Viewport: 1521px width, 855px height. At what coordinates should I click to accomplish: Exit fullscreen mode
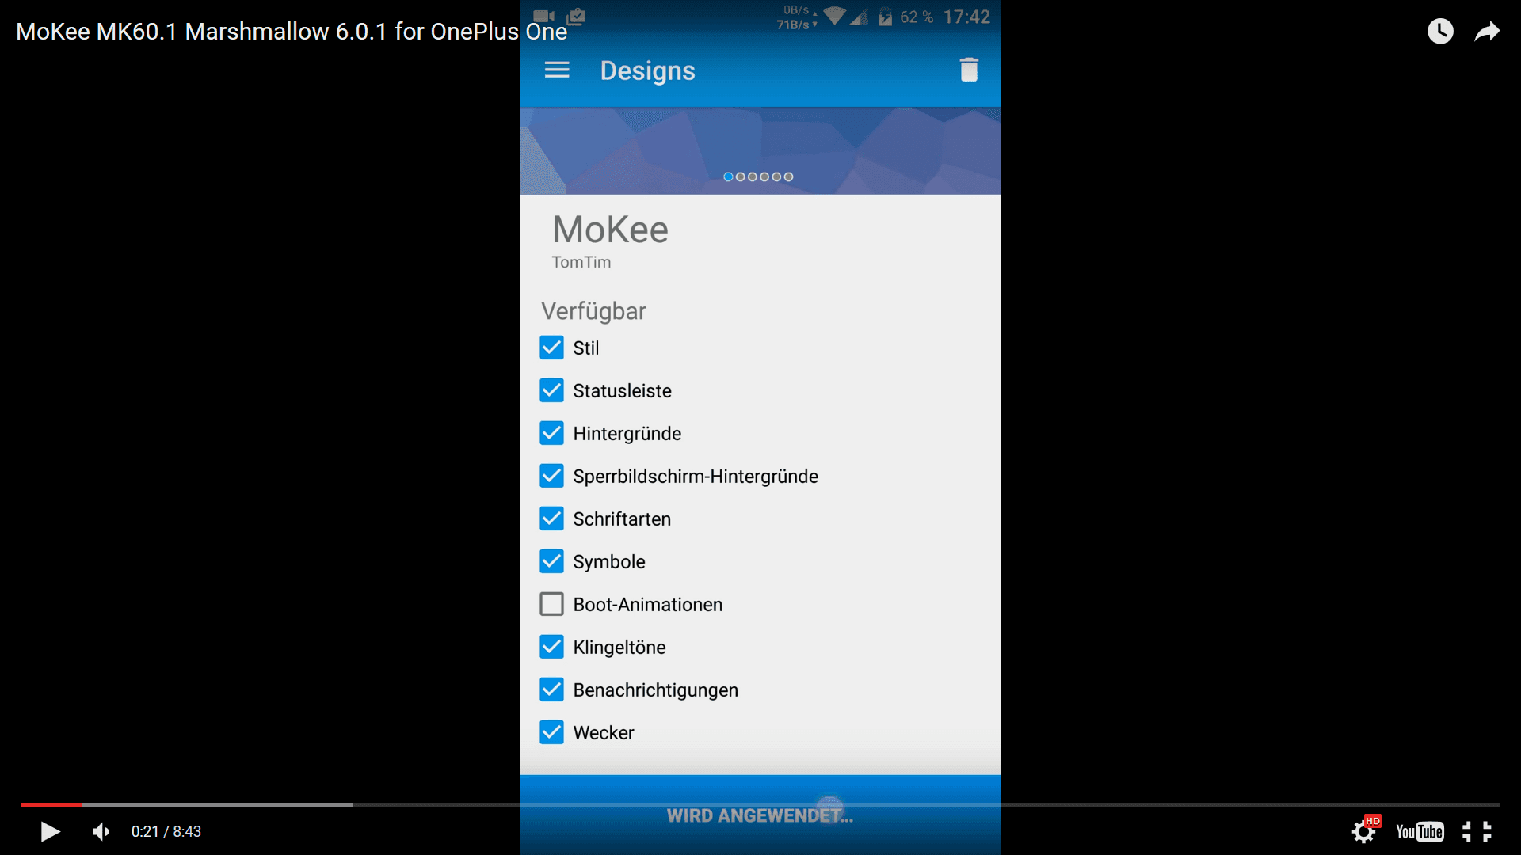point(1477,831)
